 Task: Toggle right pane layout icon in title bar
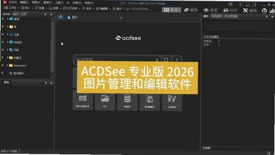(254, 4)
